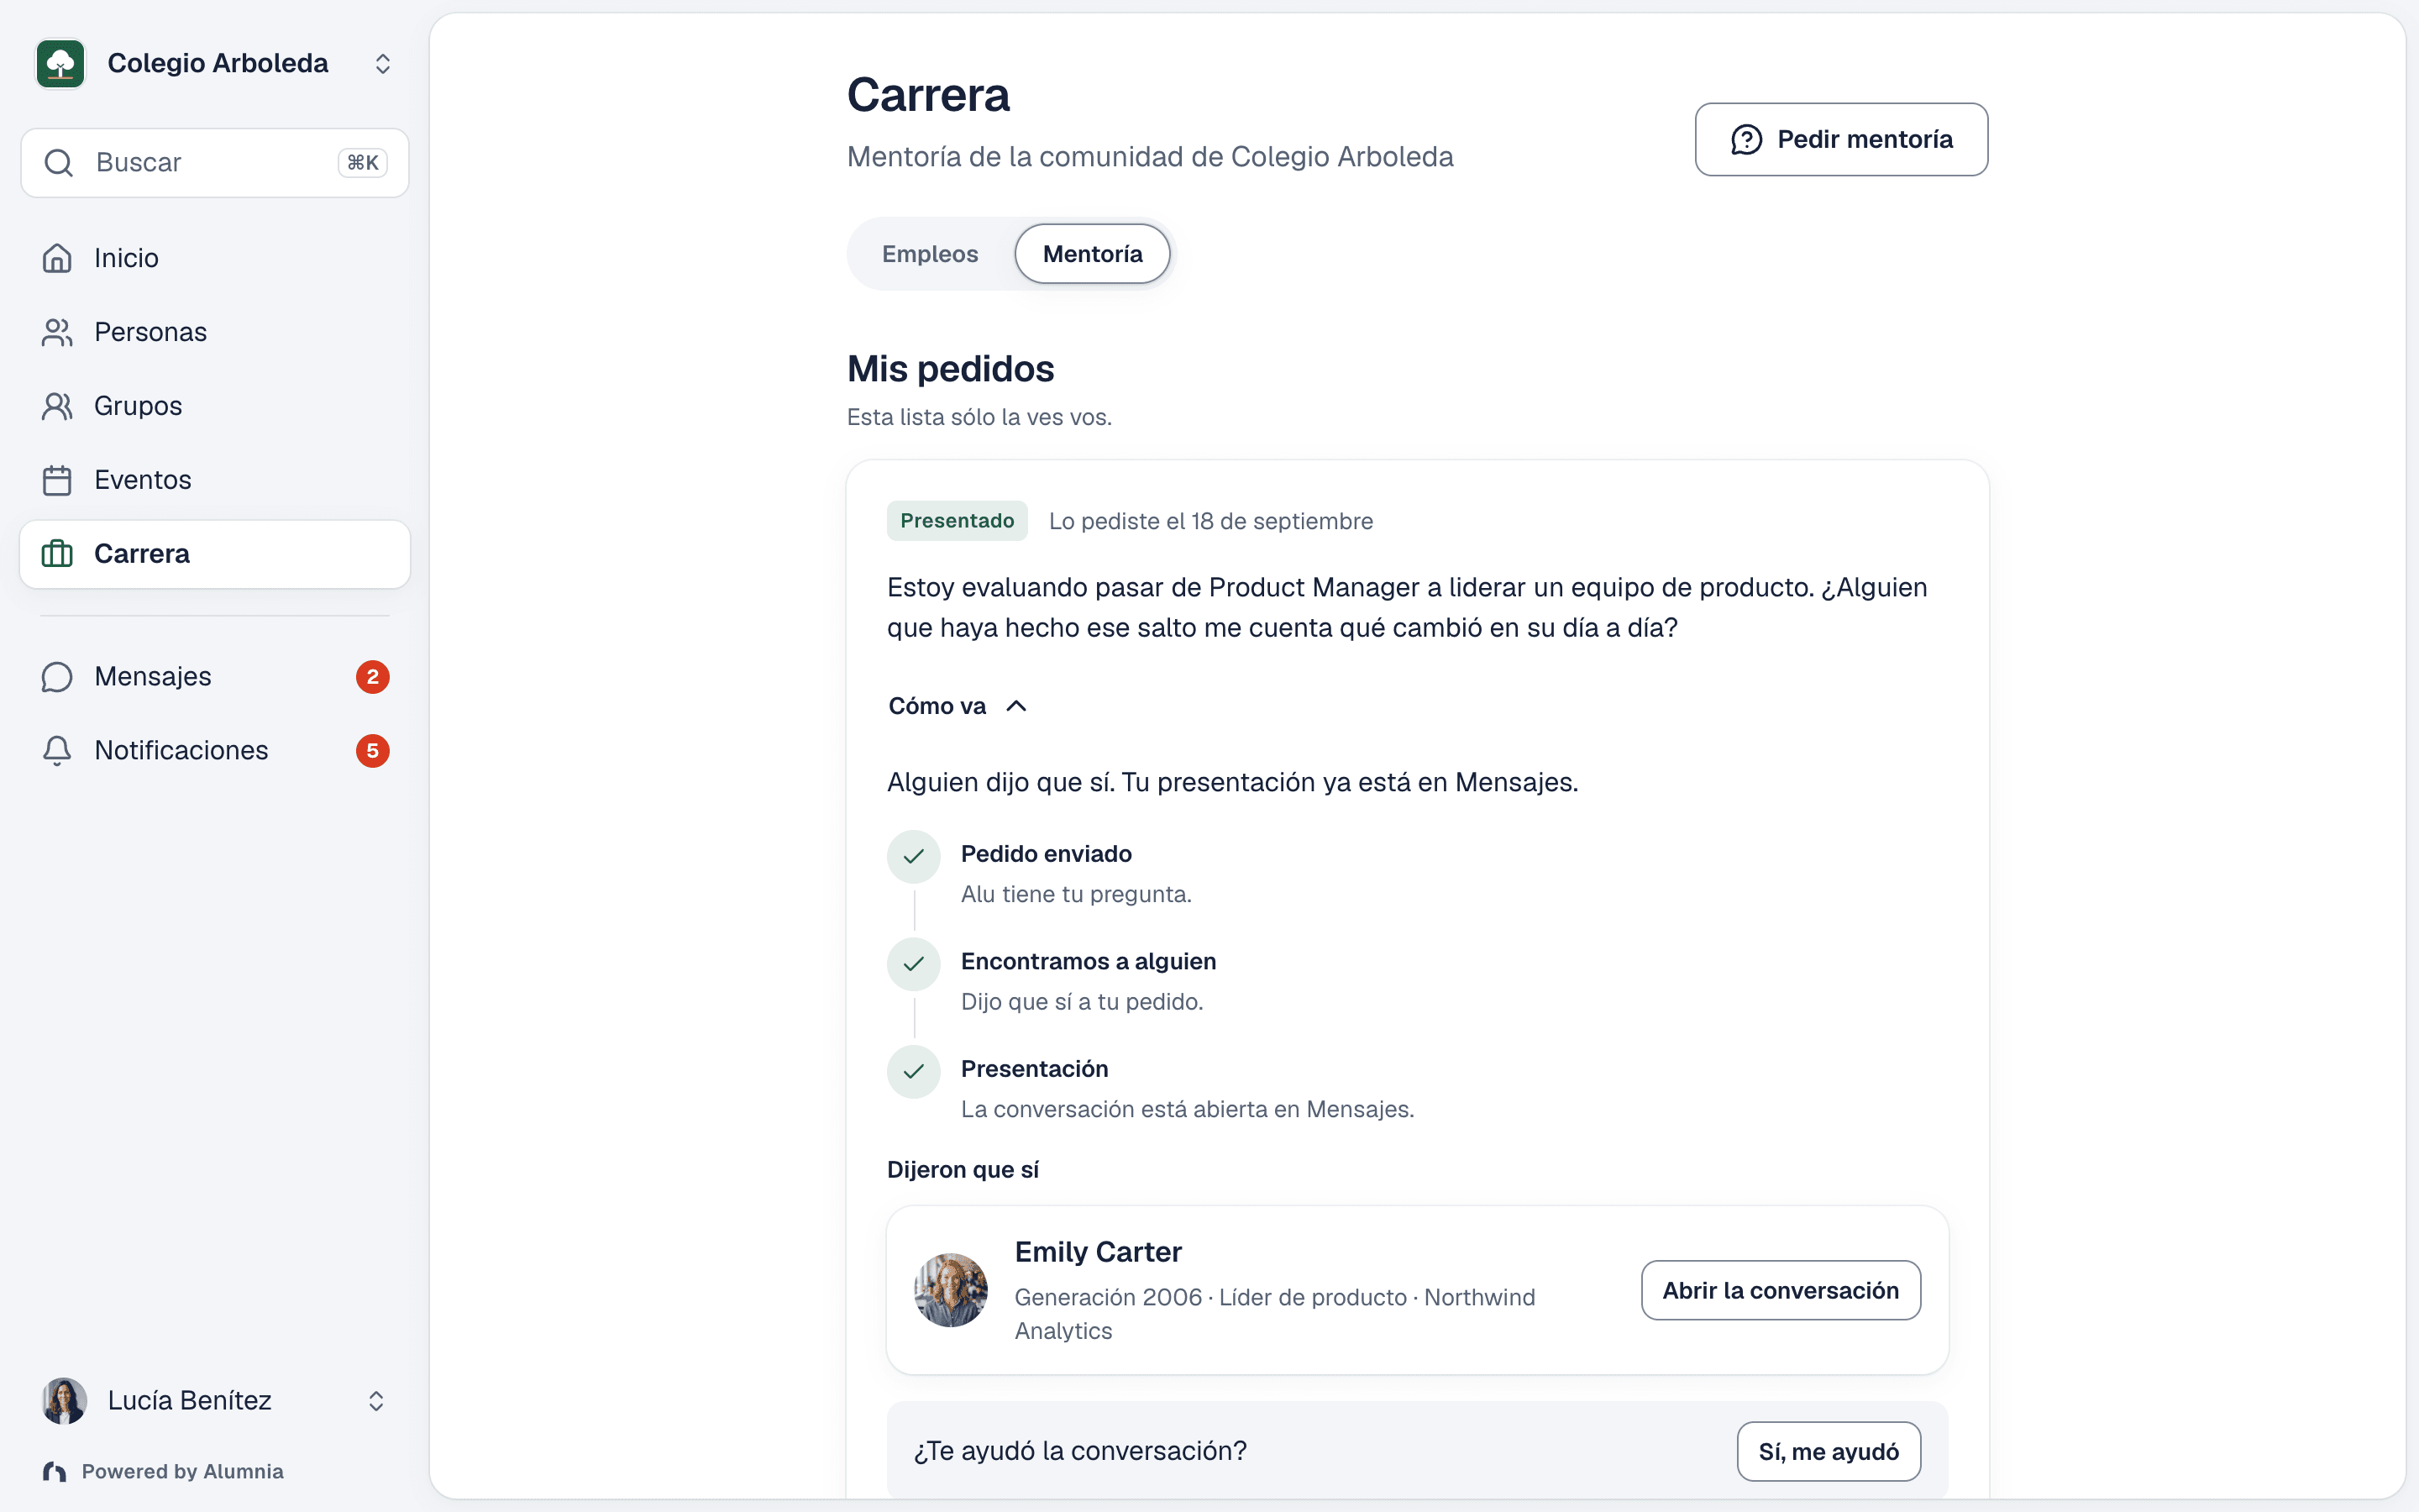This screenshot has width=2419, height=1512.
Task: Click the question bubble icon in Pedir mentoría
Action: click(1746, 139)
